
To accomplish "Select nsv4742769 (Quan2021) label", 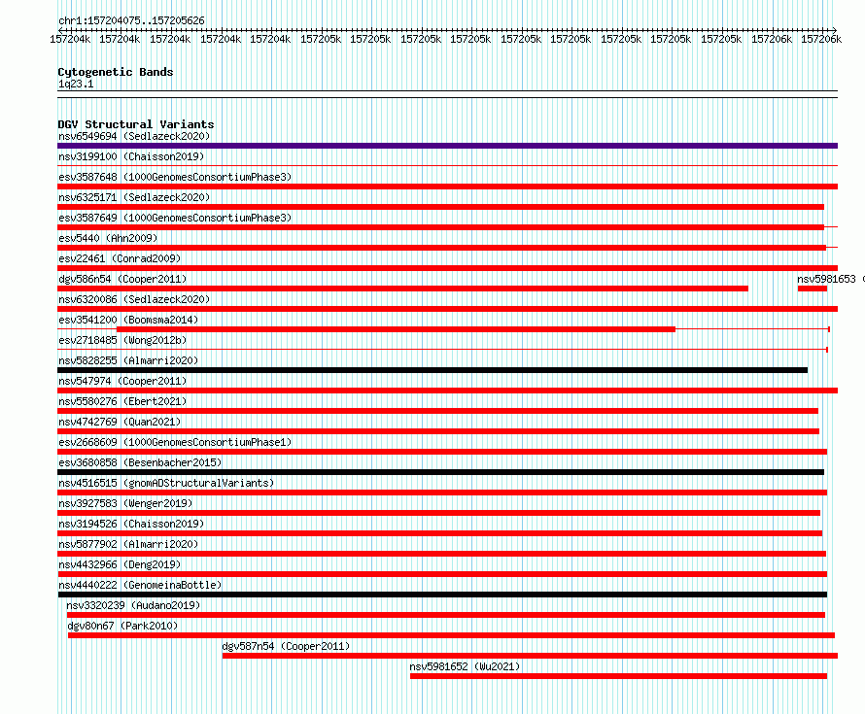I will tap(120, 422).
